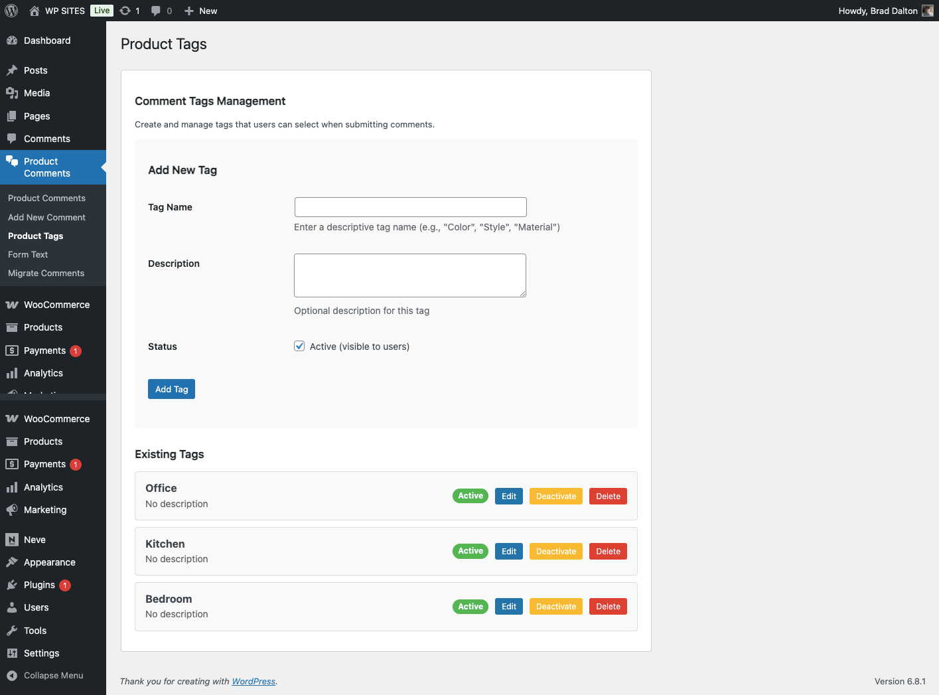Deactivate the Office tag
The width and height of the screenshot is (939, 695).
(x=555, y=497)
